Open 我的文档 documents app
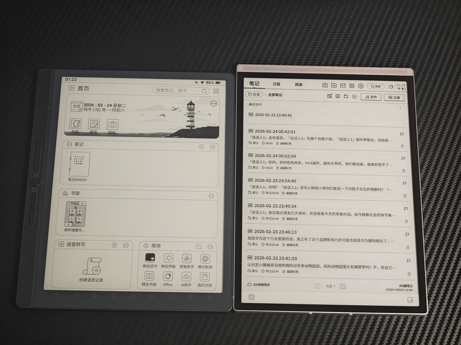The height and width of the screenshot is (345, 461). pos(204,276)
